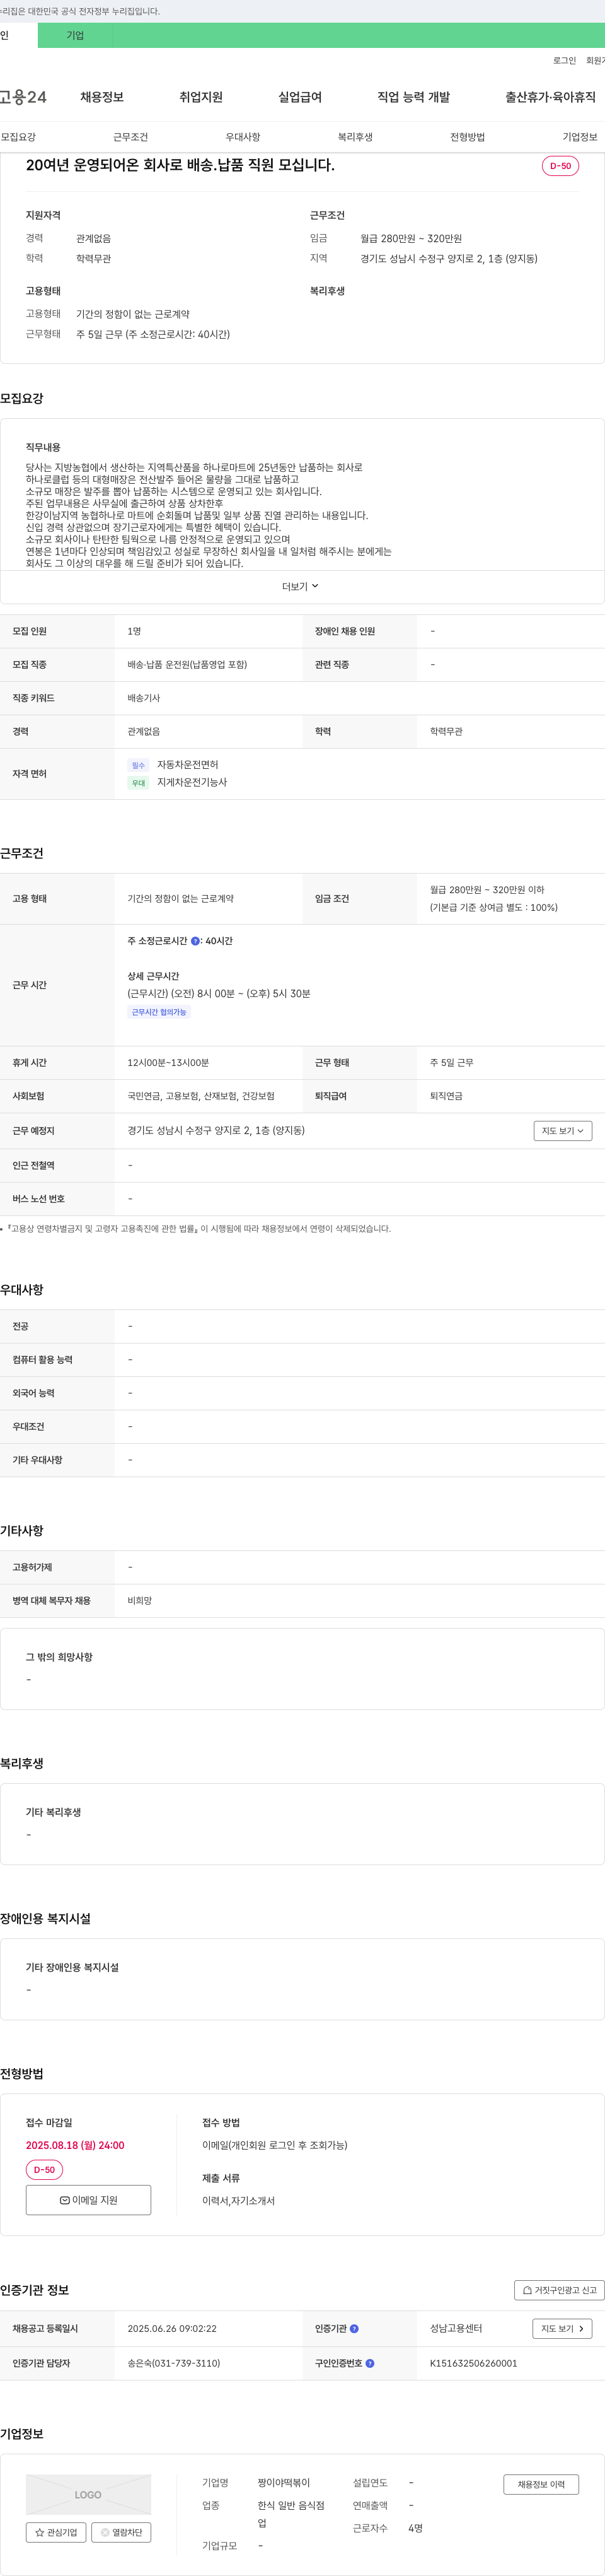Screen dimensions: 605x2576
Task: Click the 성남고용센터 agency name
Action: point(456,2329)
